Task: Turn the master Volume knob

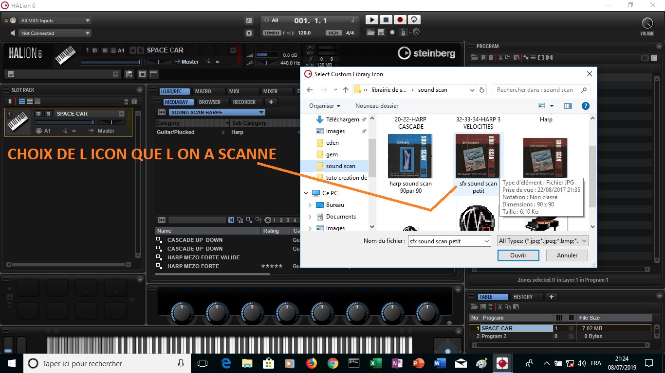Action: 647,23
